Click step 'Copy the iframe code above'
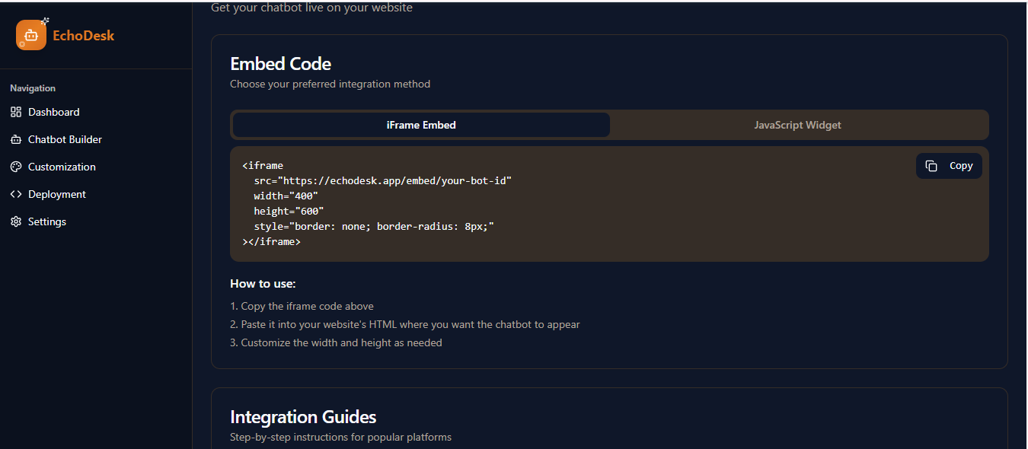The width and height of the screenshot is (1028, 449). (x=302, y=306)
